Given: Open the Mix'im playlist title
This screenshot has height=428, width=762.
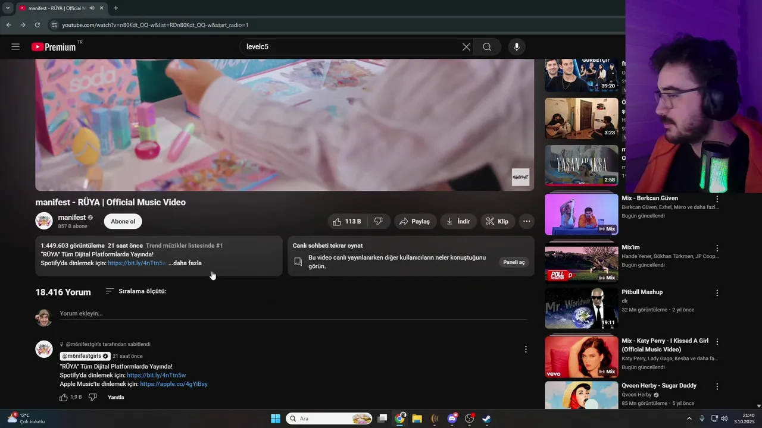Looking at the screenshot, I should [x=631, y=247].
